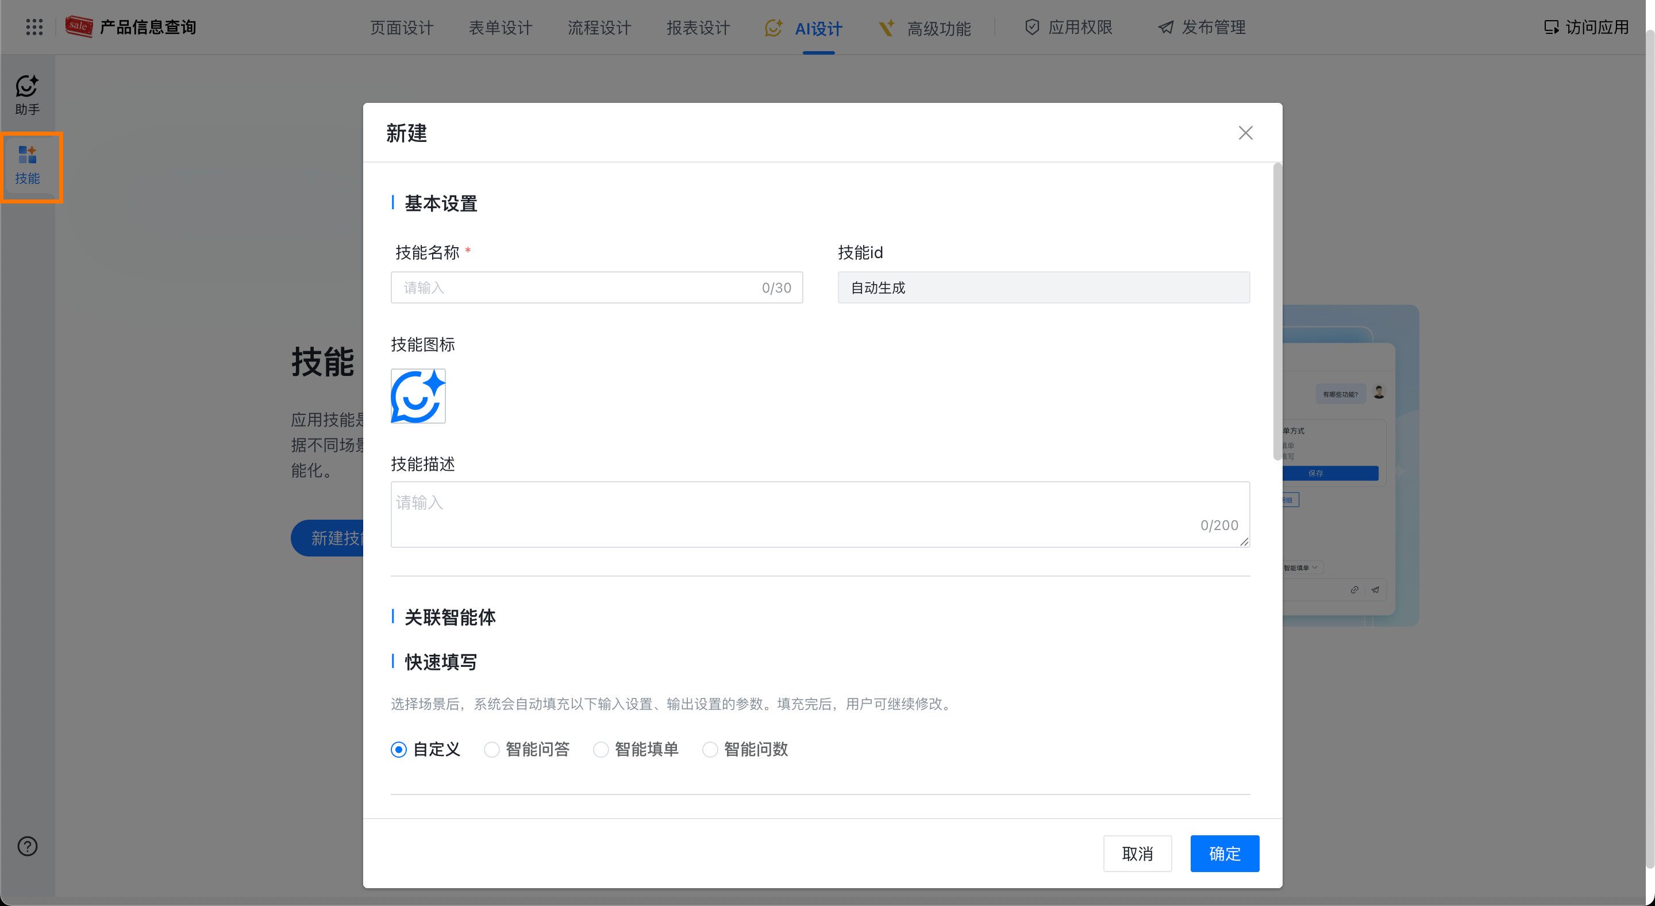
Task: Choose the 智能填单 radio option
Action: pos(601,749)
